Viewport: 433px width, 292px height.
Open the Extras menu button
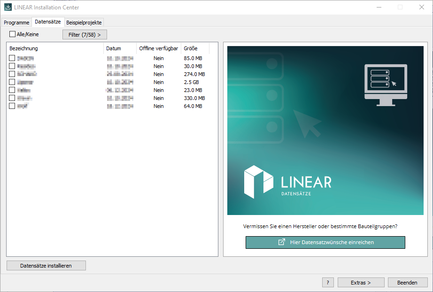coord(361,283)
